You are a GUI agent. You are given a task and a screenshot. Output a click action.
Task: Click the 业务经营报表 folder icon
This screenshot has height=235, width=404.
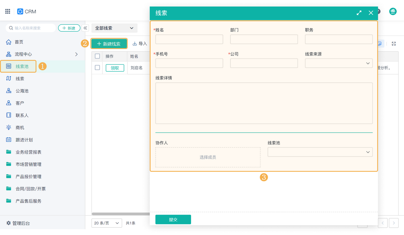point(9,152)
